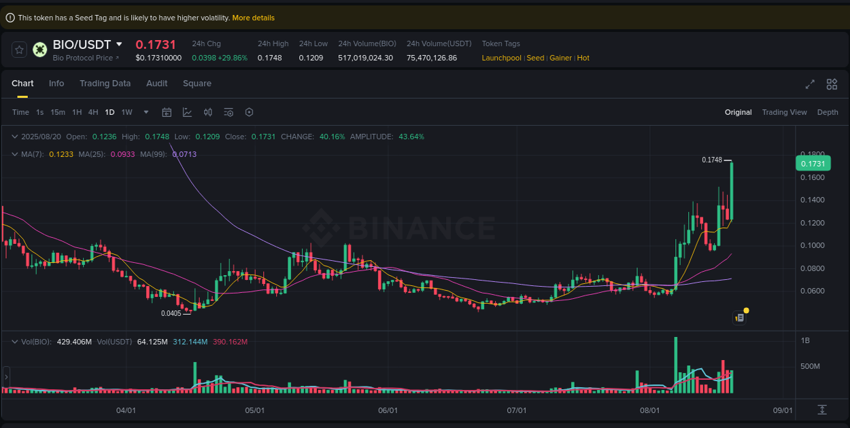Open the extra intervals dropdown arrow next to 1W
Screen dimensions: 850x428
coord(145,112)
